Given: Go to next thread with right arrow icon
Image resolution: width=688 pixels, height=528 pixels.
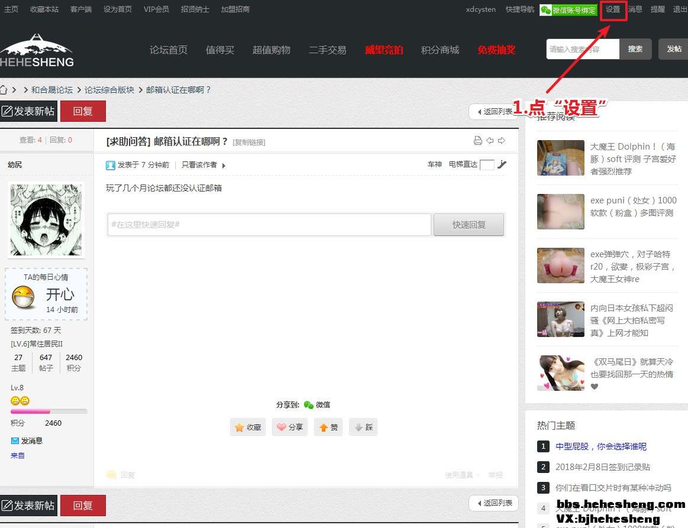Looking at the screenshot, I should pyautogui.click(x=502, y=141).
